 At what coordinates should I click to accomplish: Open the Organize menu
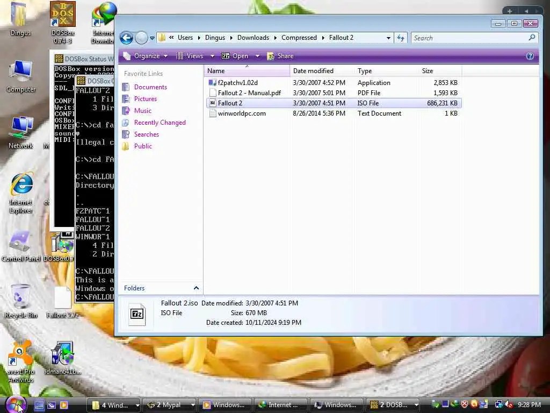pyautogui.click(x=145, y=56)
